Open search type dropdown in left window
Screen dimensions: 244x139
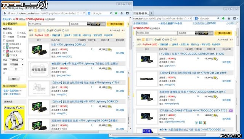click(88, 24)
